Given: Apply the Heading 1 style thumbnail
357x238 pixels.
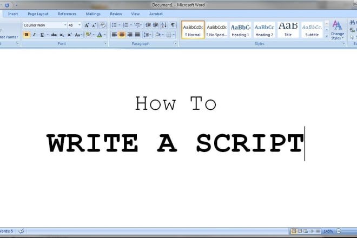Looking at the screenshot, I should tap(240, 30).
